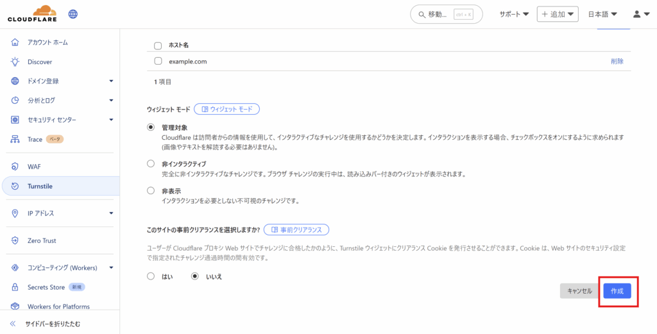The width and height of the screenshot is (657, 334).
Task: Open the 日本語 language dropdown
Action: (x=602, y=14)
